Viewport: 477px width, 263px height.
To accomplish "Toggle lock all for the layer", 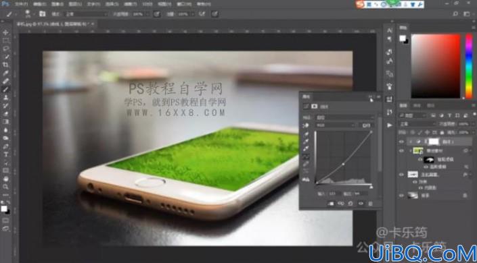I will click(441, 132).
